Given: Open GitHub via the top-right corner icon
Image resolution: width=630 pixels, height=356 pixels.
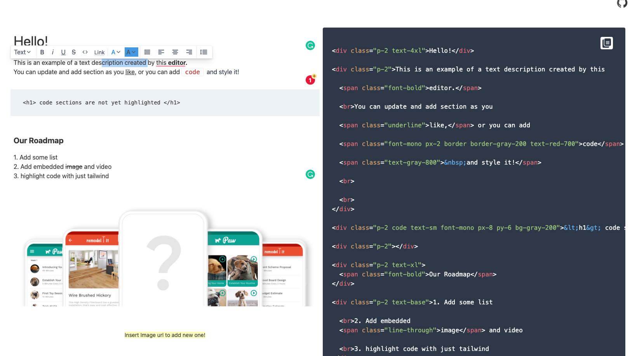Looking at the screenshot, I should 621,4.
